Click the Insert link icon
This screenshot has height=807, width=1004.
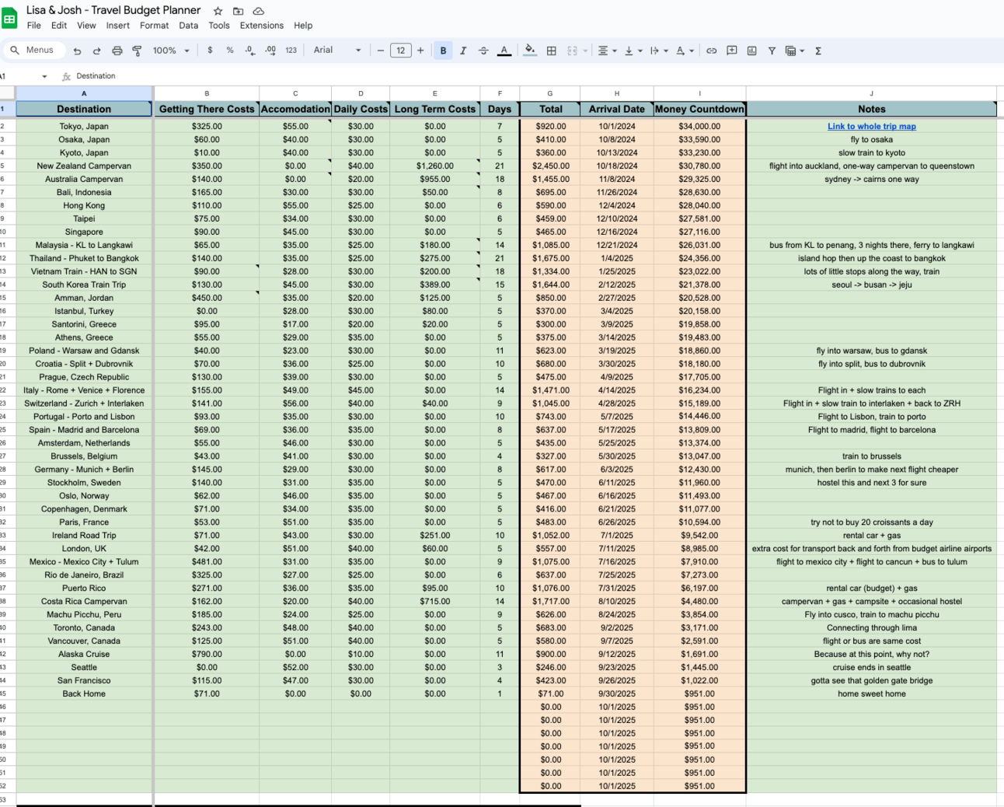711,51
